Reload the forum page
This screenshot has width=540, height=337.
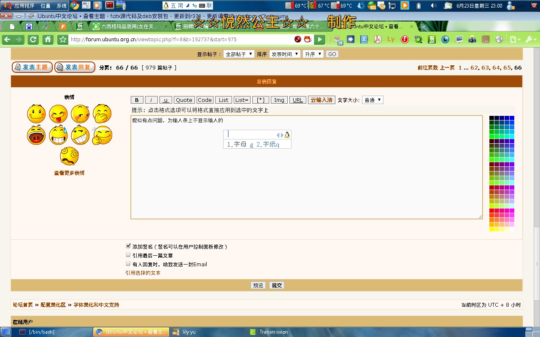tap(33, 40)
